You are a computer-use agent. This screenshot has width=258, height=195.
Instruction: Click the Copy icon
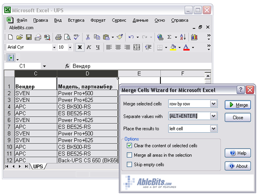[97, 37]
